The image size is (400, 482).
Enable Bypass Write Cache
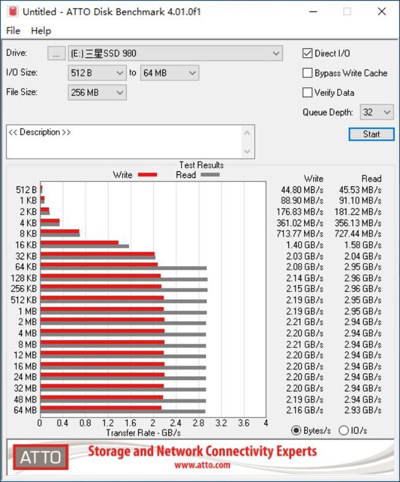click(x=308, y=73)
